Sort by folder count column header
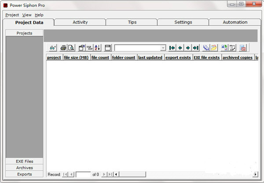The width and height of the screenshot is (264, 183). (x=124, y=57)
